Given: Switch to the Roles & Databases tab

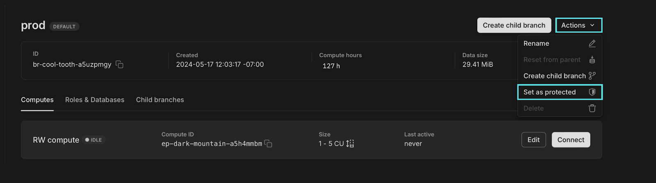Looking at the screenshot, I should tap(95, 100).
